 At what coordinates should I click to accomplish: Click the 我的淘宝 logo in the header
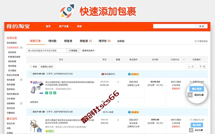(18, 26)
